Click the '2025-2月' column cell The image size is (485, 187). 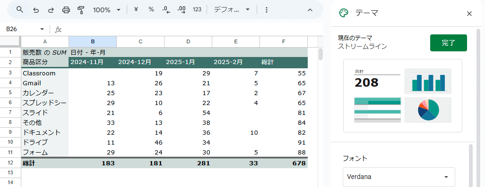pyautogui.click(x=236, y=62)
